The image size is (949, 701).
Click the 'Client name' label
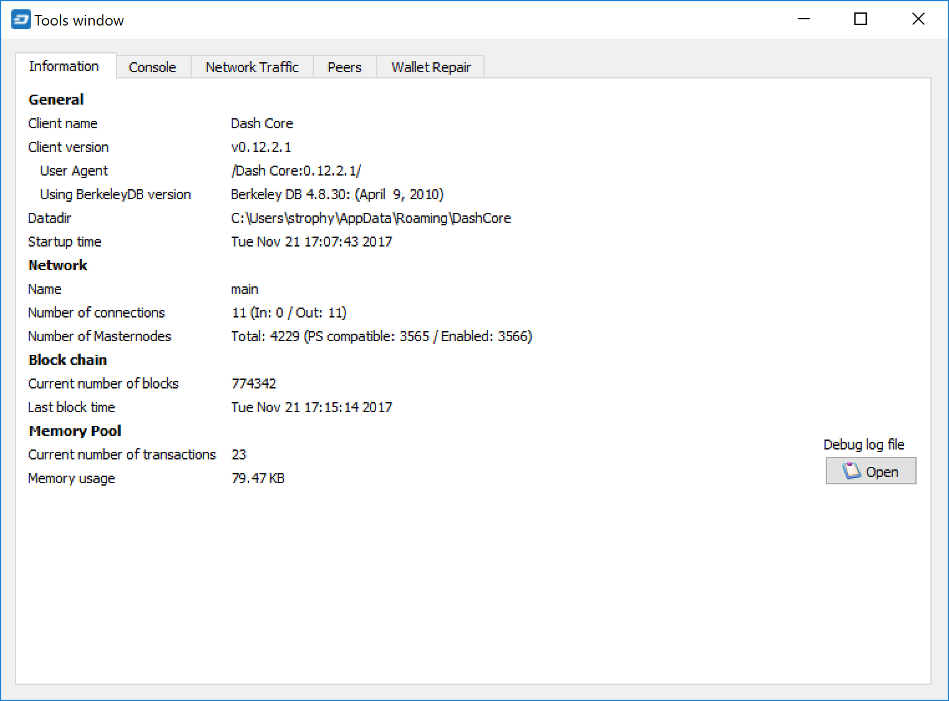tap(63, 123)
